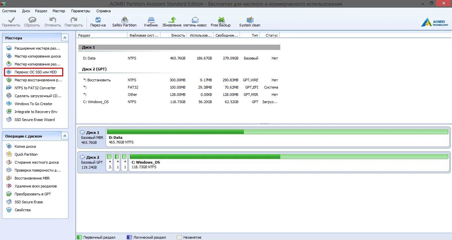
Task: Open Сделать загрузочный CD wizard
Action: click(34, 96)
